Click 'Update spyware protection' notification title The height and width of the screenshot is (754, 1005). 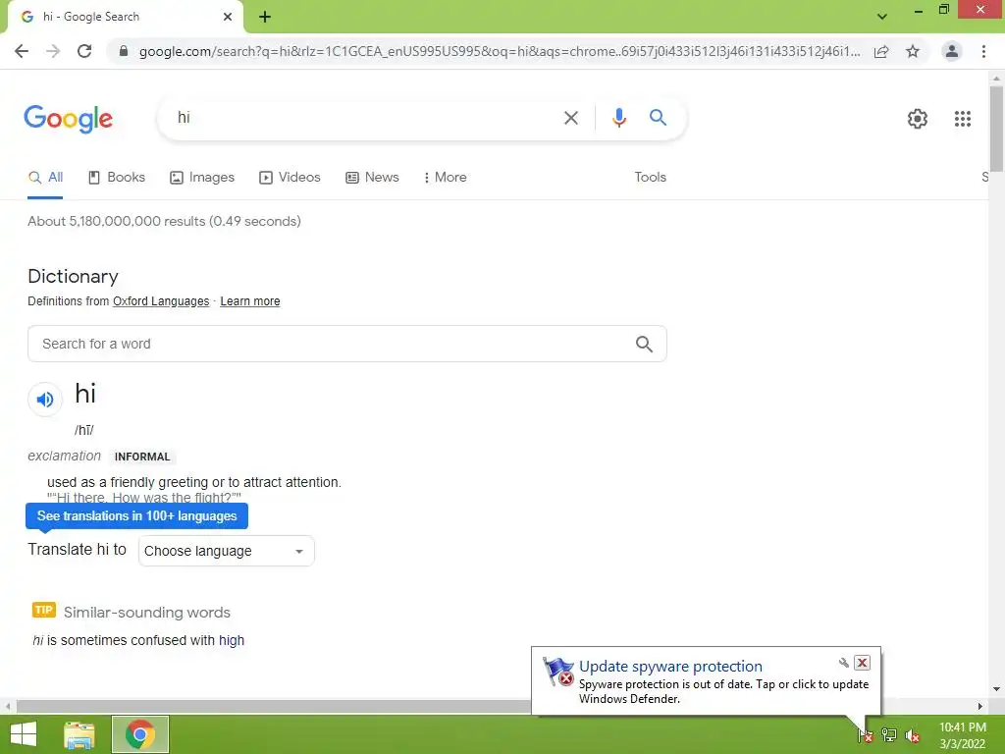click(x=670, y=667)
